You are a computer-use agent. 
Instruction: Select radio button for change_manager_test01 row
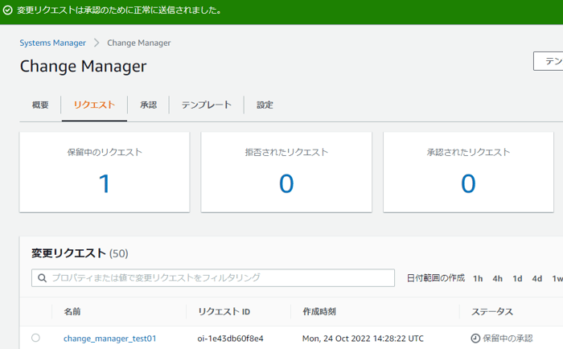[x=35, y=338]
